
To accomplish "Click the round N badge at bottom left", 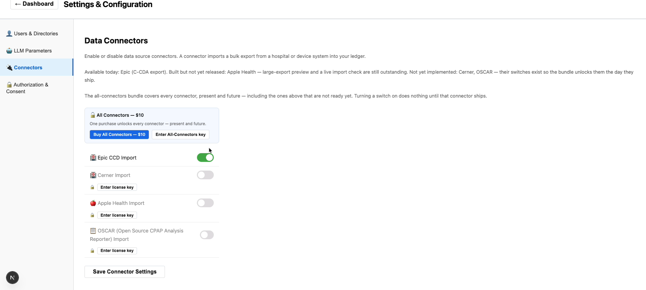I will point(12,278).
